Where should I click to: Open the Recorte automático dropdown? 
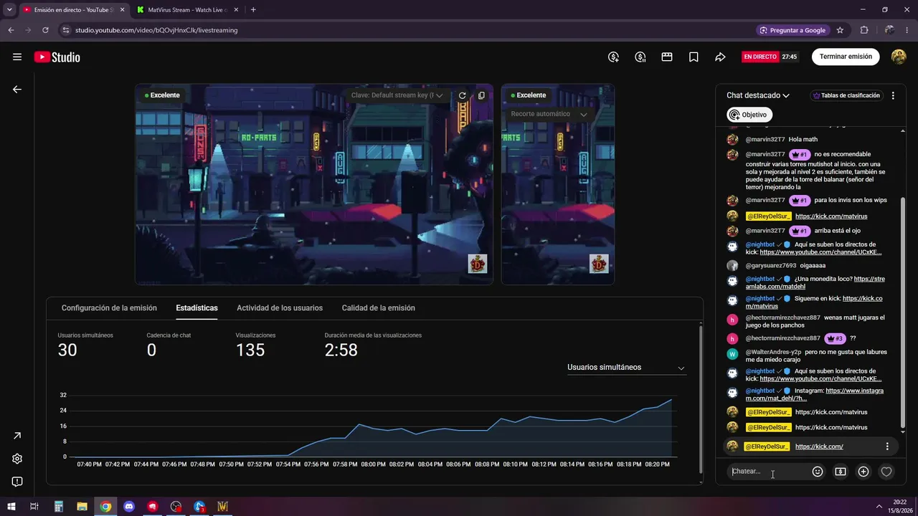549,114
